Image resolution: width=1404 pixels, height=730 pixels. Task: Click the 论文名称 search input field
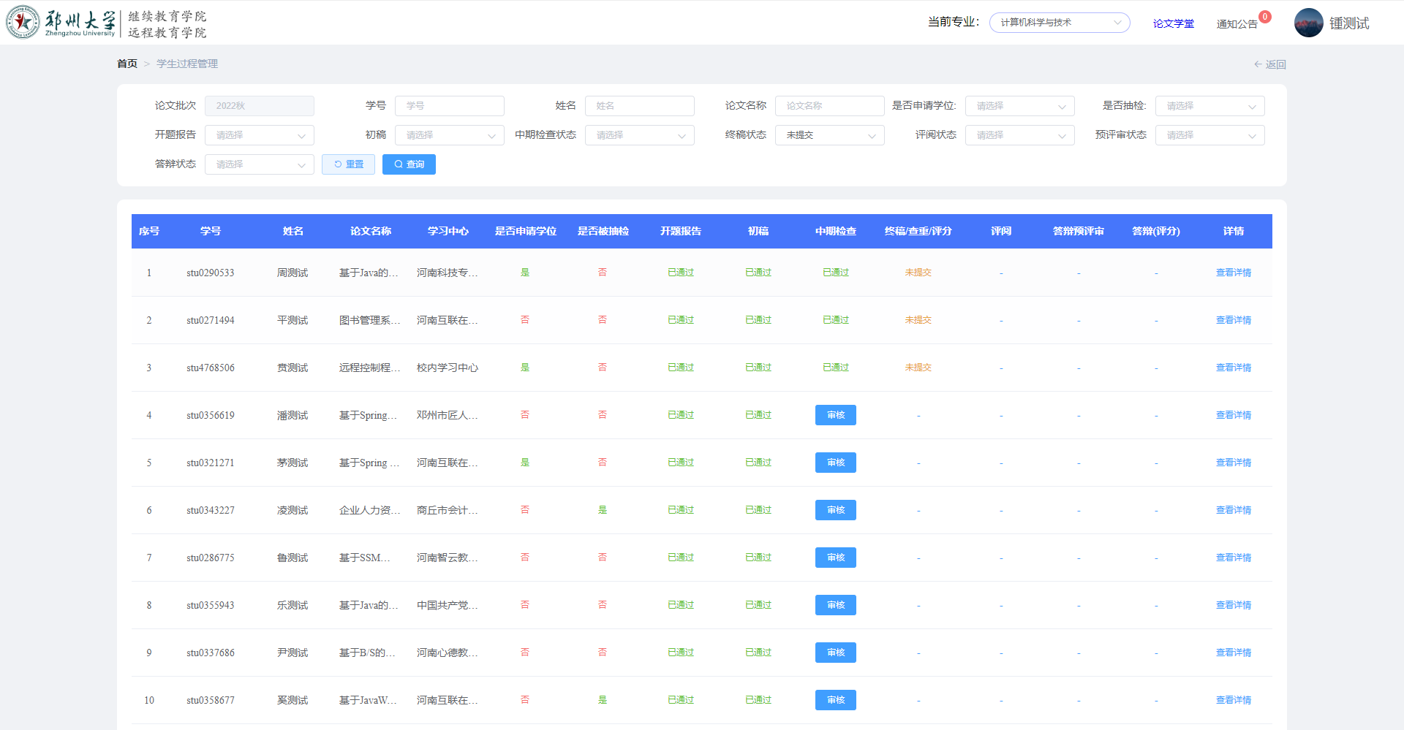point(830,106)
